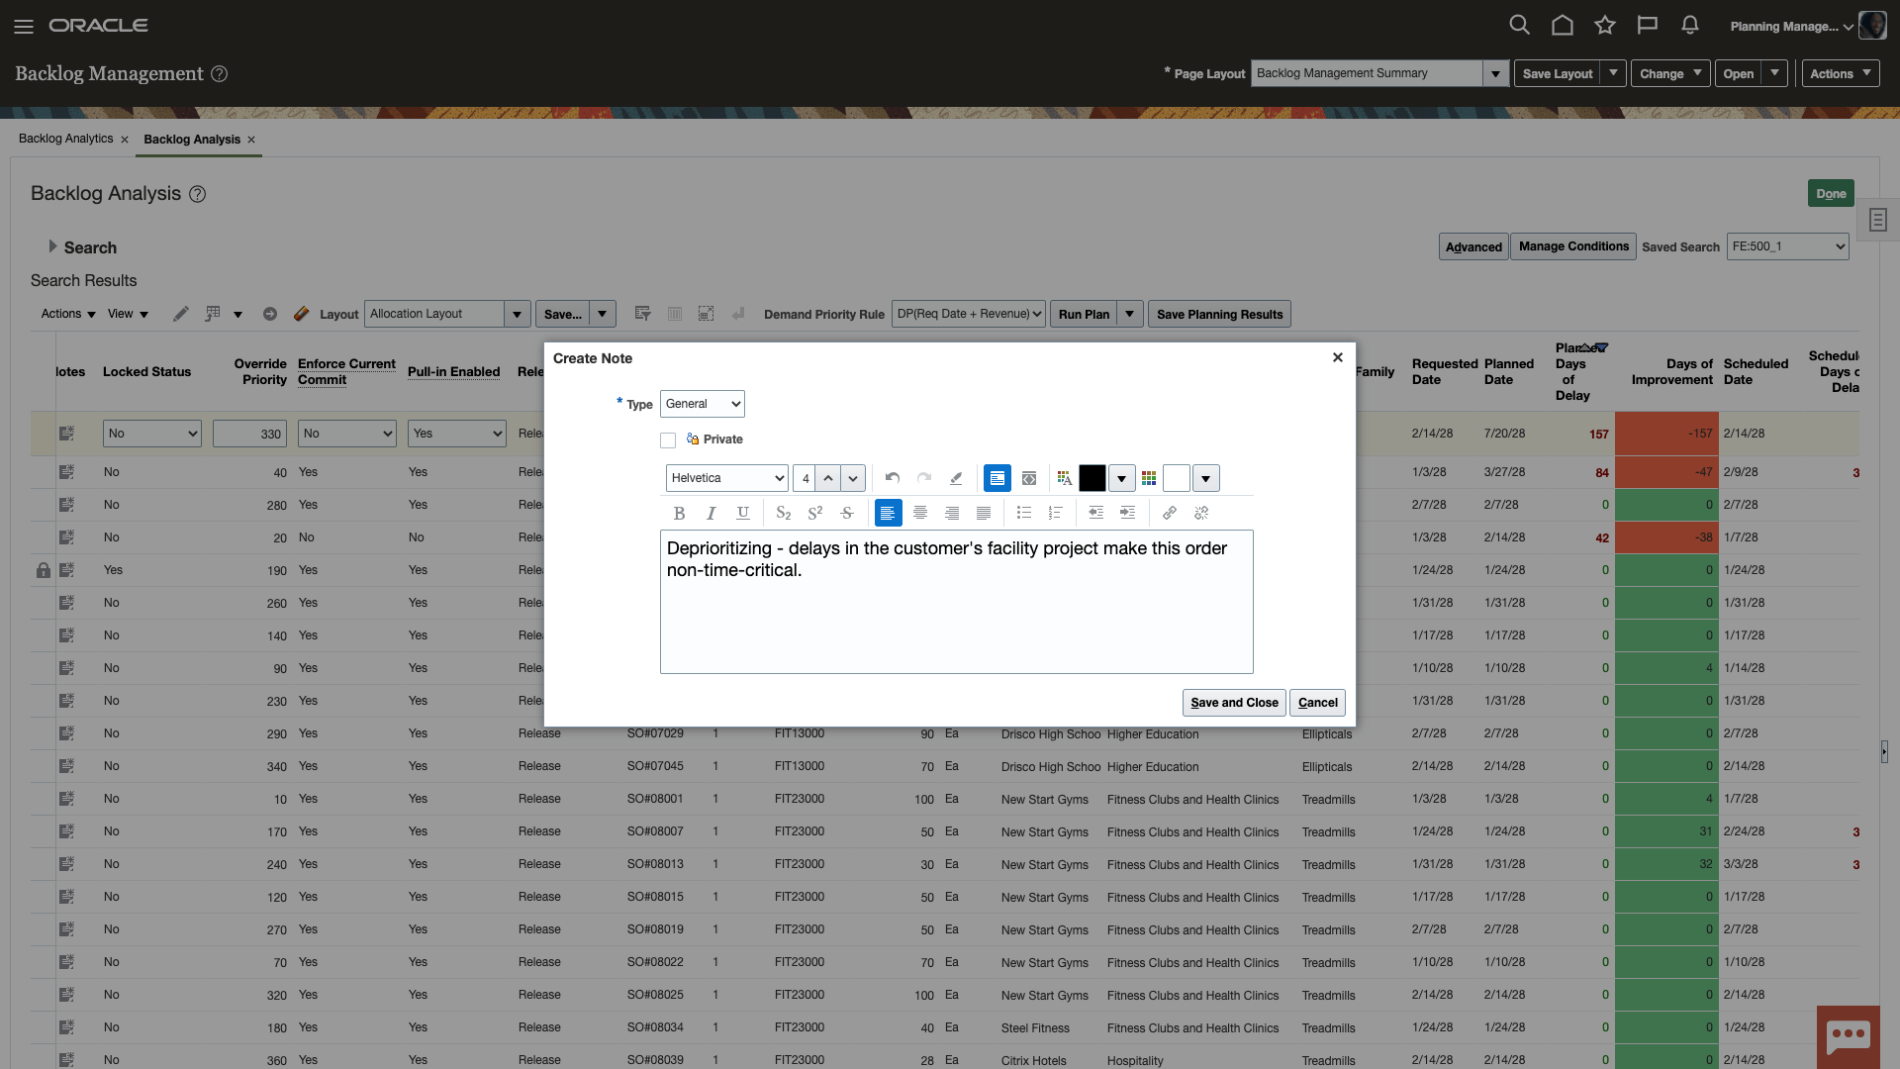This screenshot has height=1069, width=1900.
Task: Toggle bold formatting in note editor
Action: 679,513
